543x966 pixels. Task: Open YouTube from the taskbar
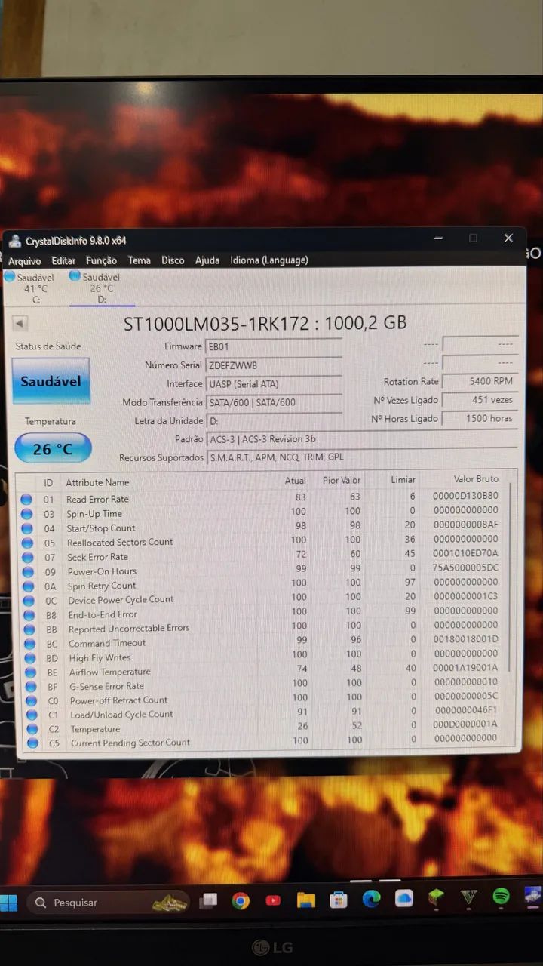tap(273, 900)
